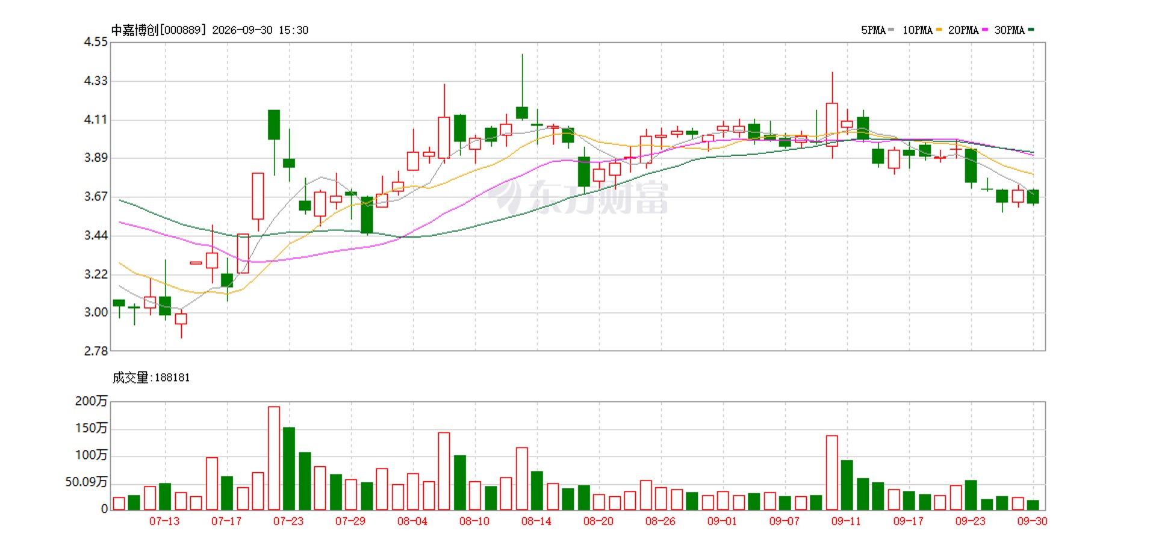The image size is (1156, 551).
Task: Click the 09-23 date label
Action: (x=971, y=522)
